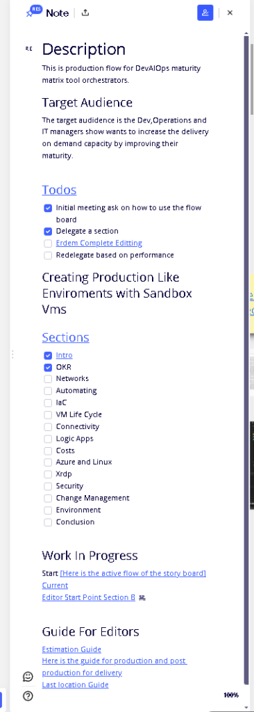This screenshot has height=712, width=254.
Task: Open guide for production and post production link
Action: point(115,667)
